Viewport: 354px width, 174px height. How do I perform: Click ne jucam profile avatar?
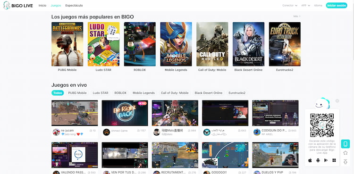tap(56, 132)
